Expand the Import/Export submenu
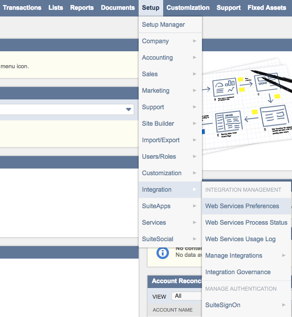This screenshot has width=292, height=317. pyautogui.click(x=170, y=140)
